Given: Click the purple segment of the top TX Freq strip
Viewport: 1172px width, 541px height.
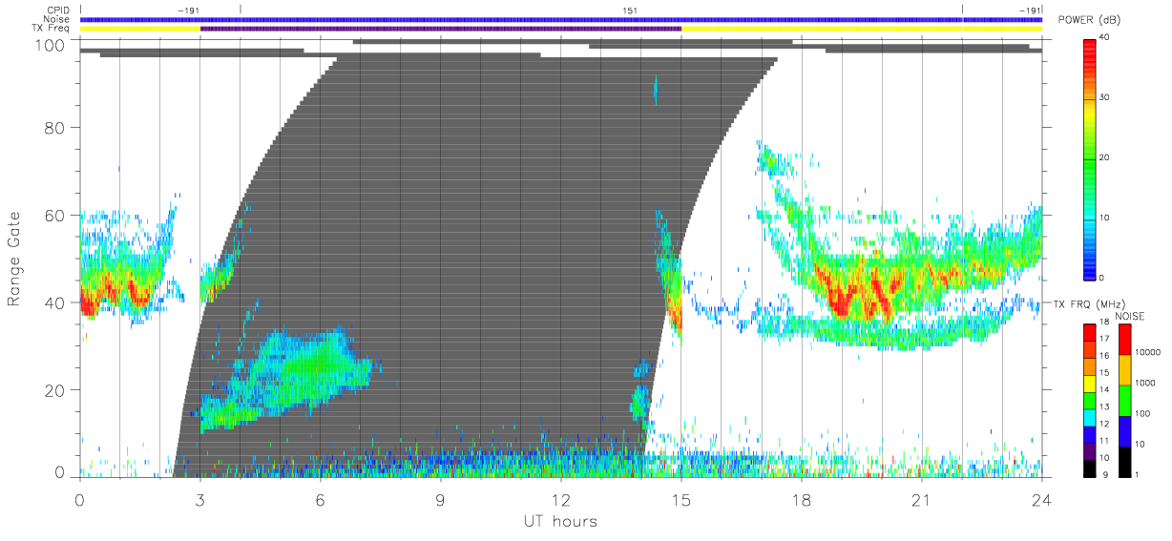Looking at the screenshot, I should (440, 29).
